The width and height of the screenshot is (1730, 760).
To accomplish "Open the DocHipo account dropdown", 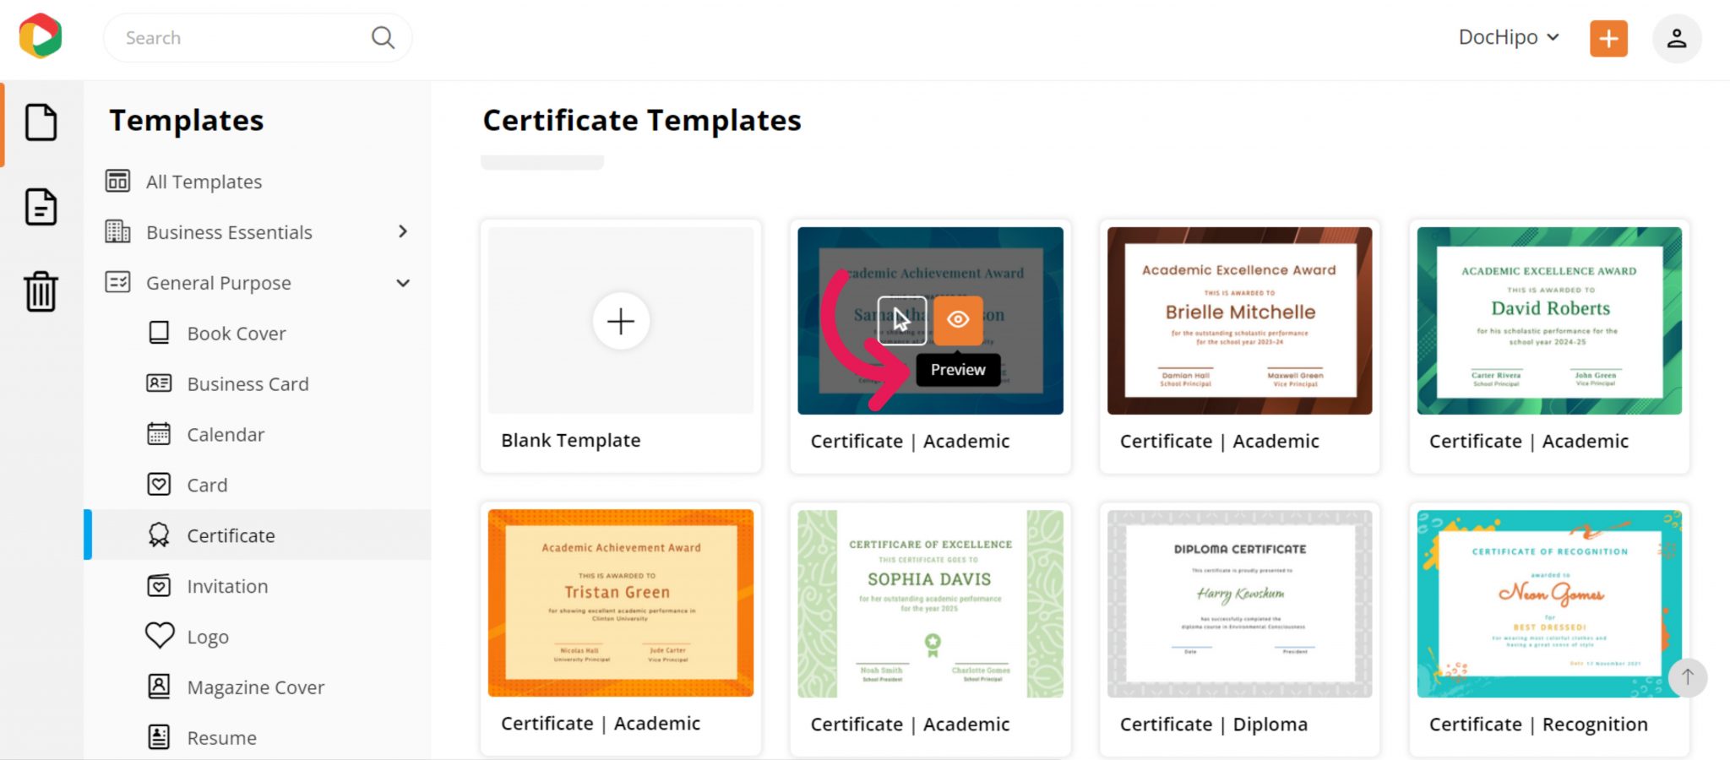I will click(1508, 37).
